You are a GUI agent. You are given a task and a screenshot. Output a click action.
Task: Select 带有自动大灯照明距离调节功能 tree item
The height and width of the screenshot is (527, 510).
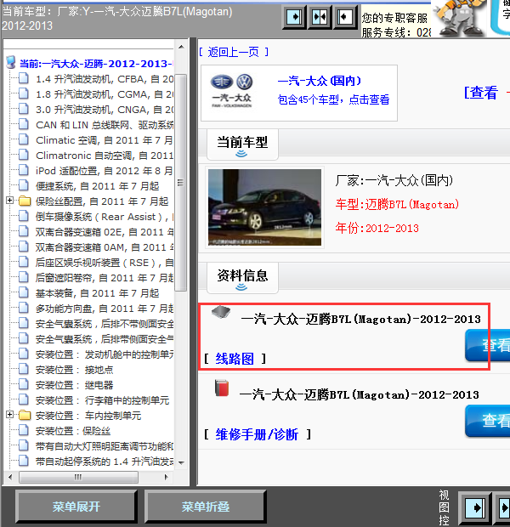click(105, 446)
